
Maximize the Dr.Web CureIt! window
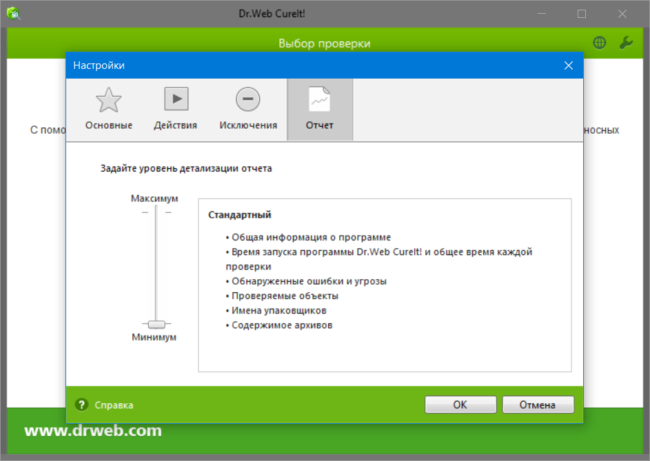pos(582,14)
